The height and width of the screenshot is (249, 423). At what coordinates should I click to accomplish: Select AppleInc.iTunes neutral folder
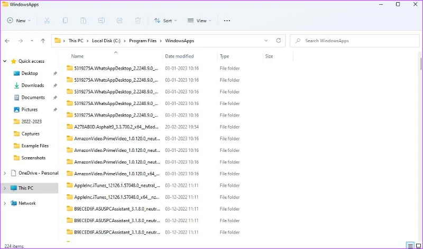117,186
